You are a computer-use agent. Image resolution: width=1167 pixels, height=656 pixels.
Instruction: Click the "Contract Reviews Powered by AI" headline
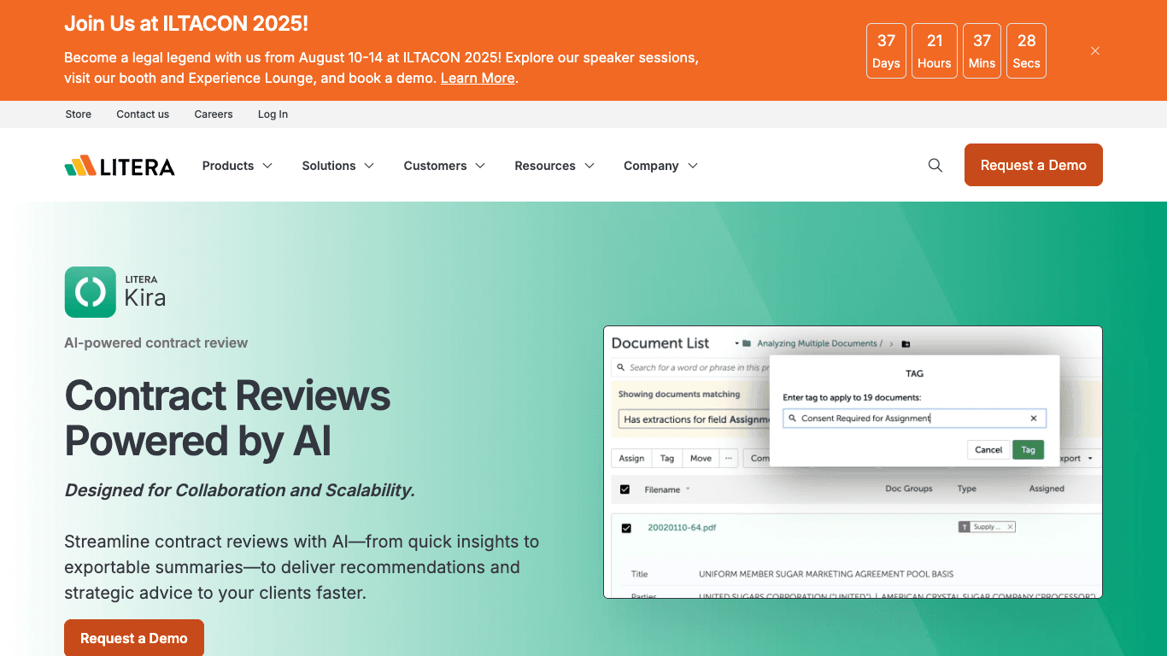coord(228,419)
